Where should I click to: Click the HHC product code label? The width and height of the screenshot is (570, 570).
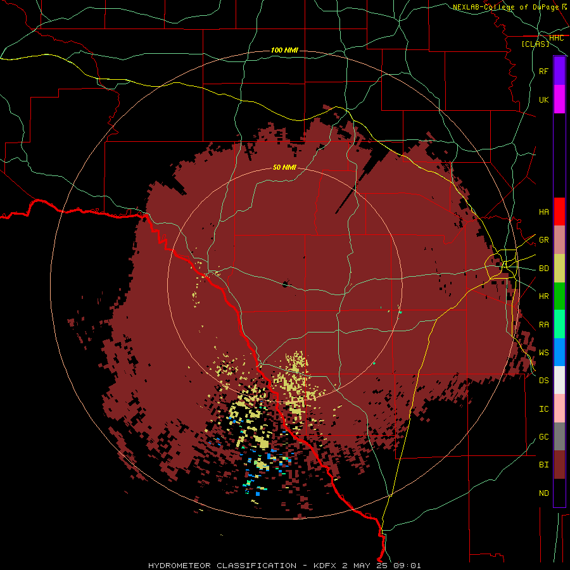coord(556,38)
